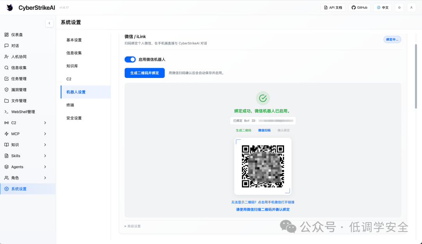
Task: Click the MCP lightning bolt icon
Action: tap(7, 134)
